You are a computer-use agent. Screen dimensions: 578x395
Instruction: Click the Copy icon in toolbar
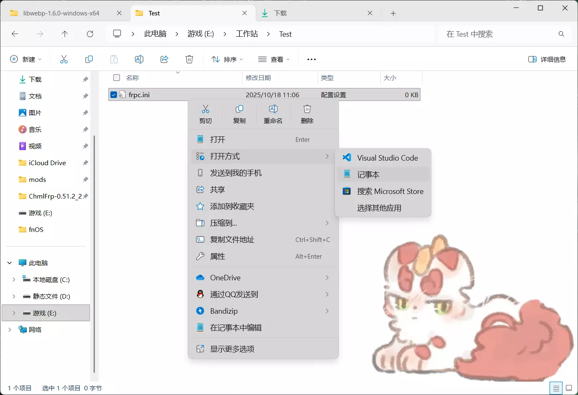[89, 59]
